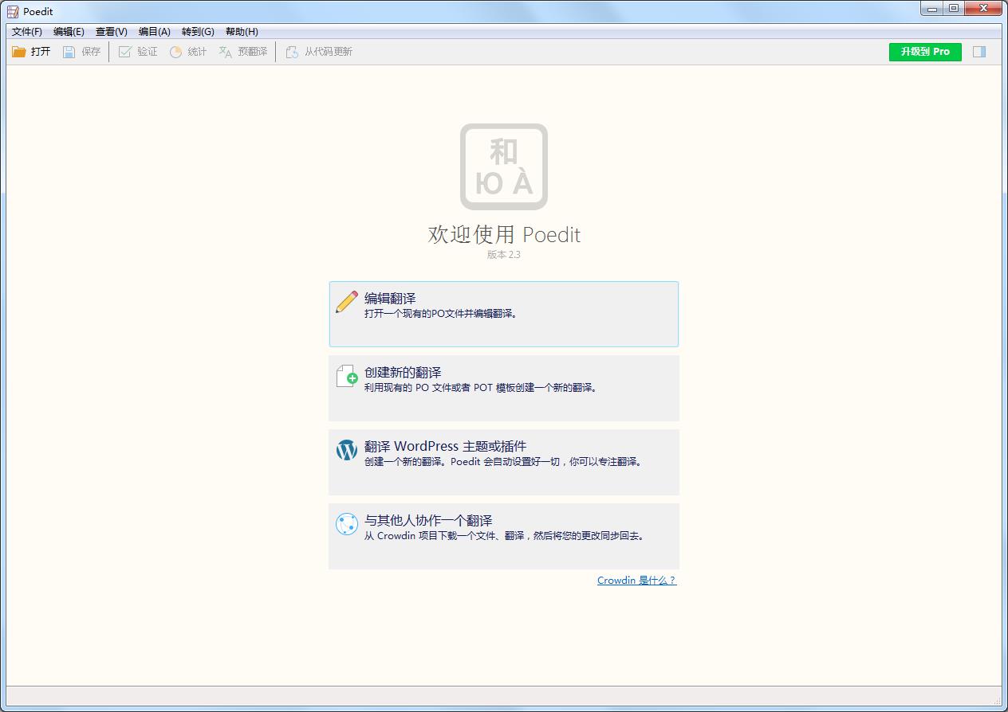
Task: Maximize the Poedit window
Action: click(954, 9)
